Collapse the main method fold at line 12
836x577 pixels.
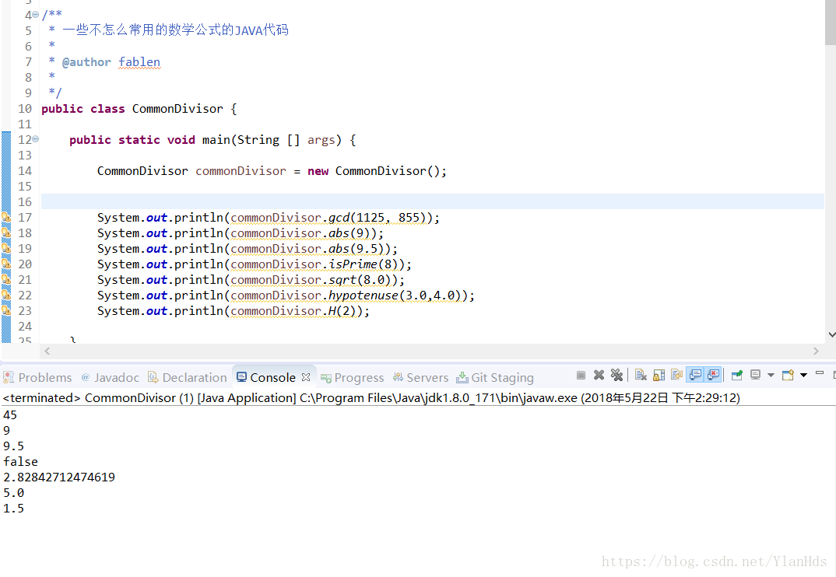click(35, 139)
